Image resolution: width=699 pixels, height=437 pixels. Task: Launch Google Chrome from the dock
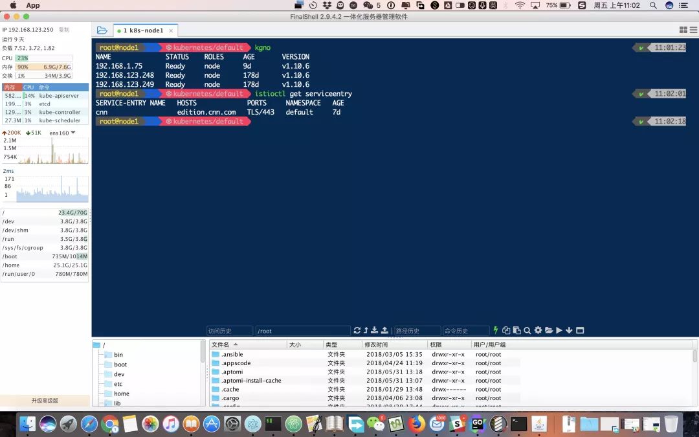[109, 423]
